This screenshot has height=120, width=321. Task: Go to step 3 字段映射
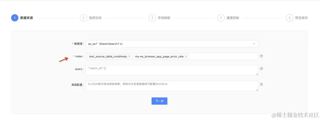[160, 18]
